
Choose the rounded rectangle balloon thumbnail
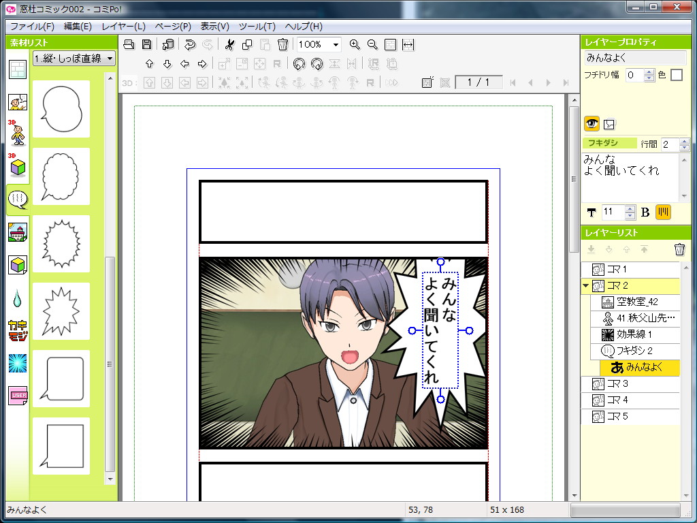pos(61,379)
